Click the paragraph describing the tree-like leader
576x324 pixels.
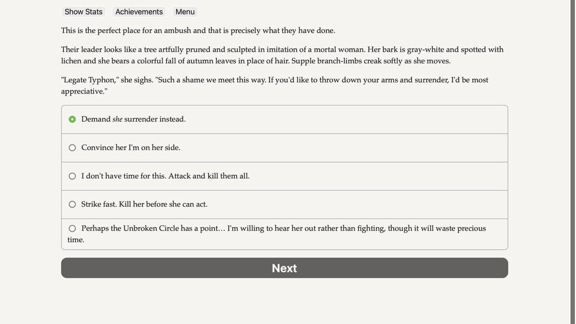(x=282, y=55)
